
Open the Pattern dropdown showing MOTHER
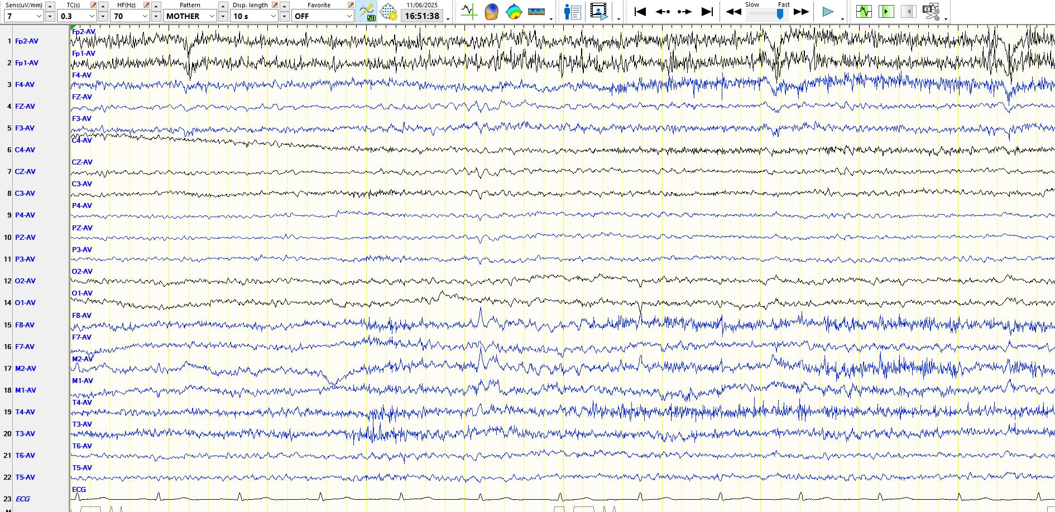212,16
